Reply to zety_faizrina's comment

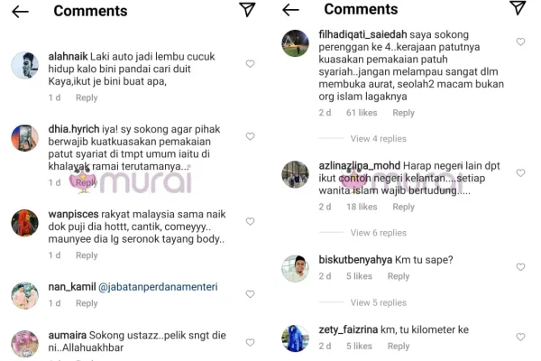[399, 346]
